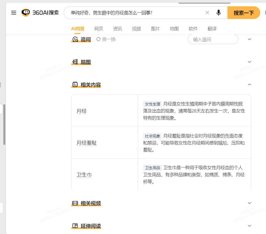Click the 搜索一下 button
The image size is (266, 234).
(244, 13)
